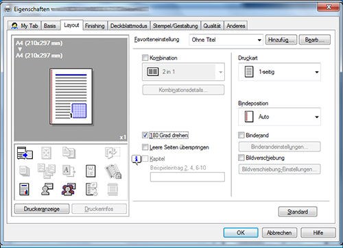The image size is (343, 248).
Task: Click the greyed letter A page icon
Action: [x=69, y=171]
